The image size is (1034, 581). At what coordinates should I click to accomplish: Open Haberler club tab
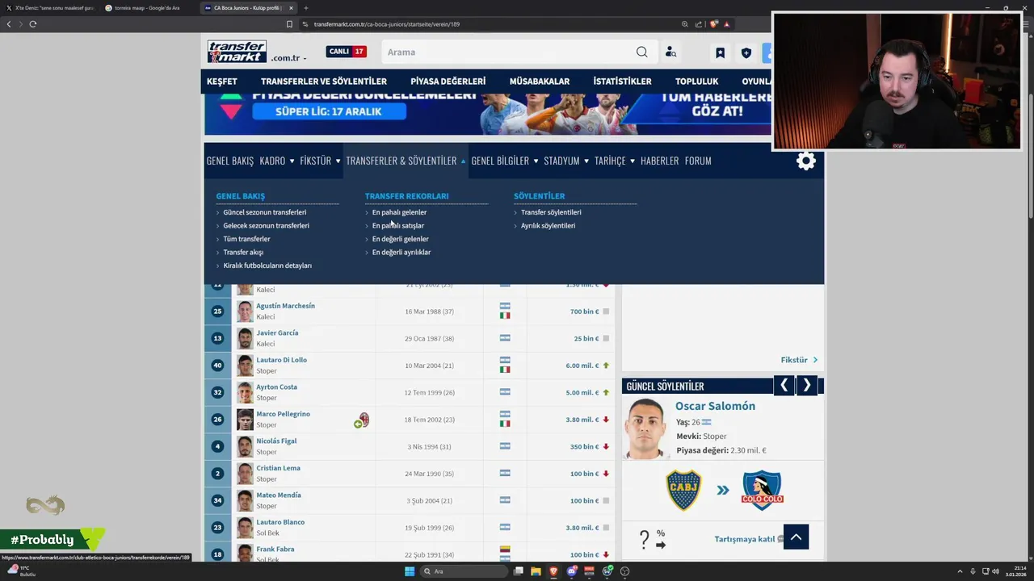(x=659, y=161)
